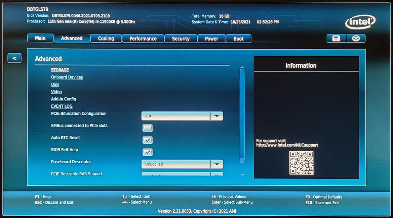Uncheck the Auto RTC Reset checkbox
The height and width of the screenshot is (218, 393).
coord(147,140)
